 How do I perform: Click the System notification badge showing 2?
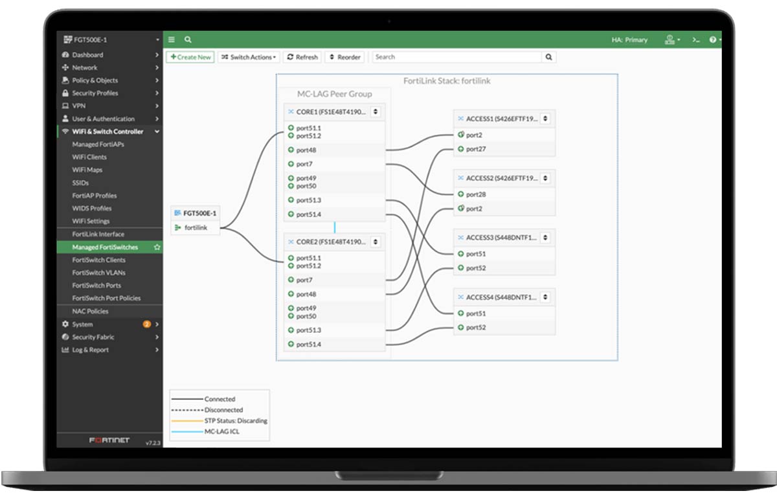coord(147,324)
